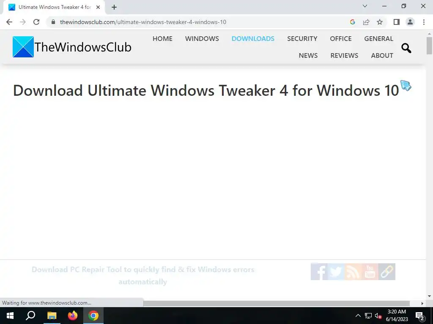Open a new tab with plus button
Image resolution: width=433 pixels, height=324 pixels.
[x=114, y=7]
